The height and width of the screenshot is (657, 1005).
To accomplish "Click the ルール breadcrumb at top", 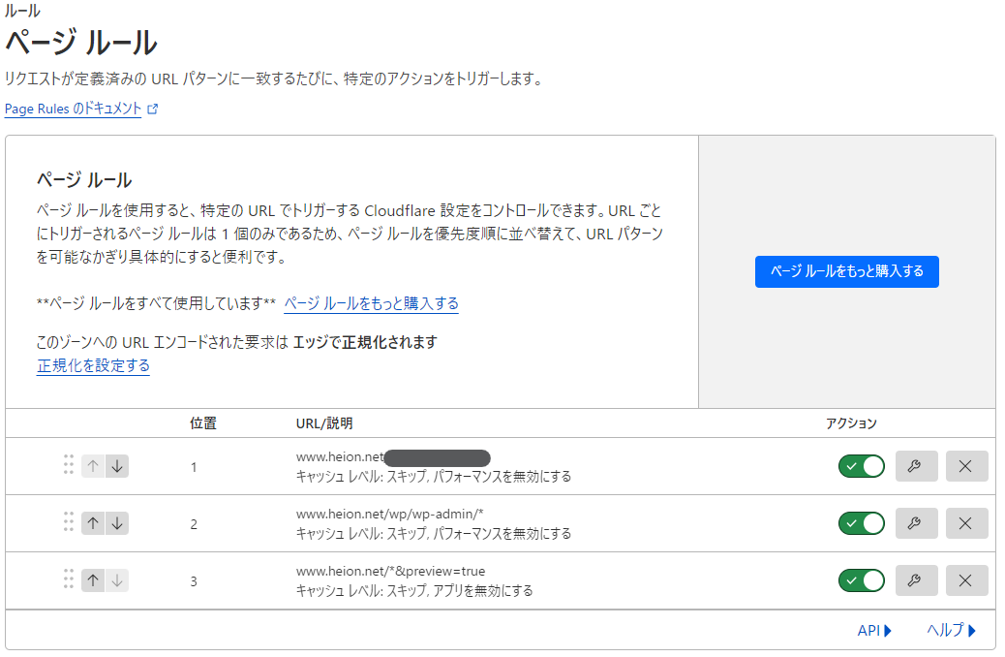I will (22, 11).
